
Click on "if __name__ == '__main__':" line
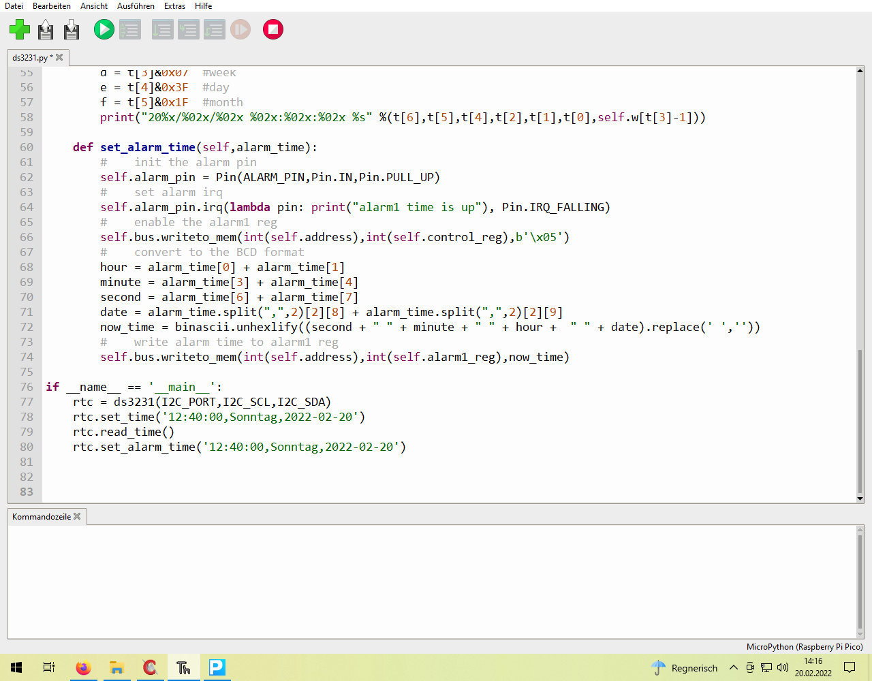[134, 387]
